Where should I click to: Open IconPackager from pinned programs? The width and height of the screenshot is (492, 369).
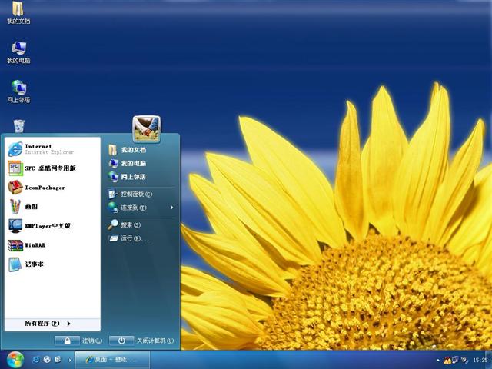[52, 188]
